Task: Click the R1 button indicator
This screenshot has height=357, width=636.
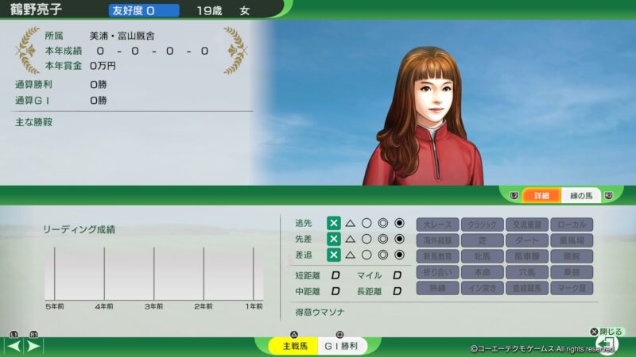Action: (x=33, y=334)
